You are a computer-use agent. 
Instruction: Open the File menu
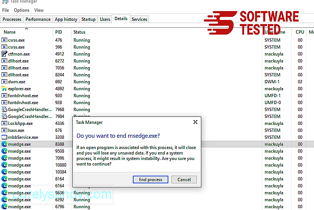[x=5, y=10]
